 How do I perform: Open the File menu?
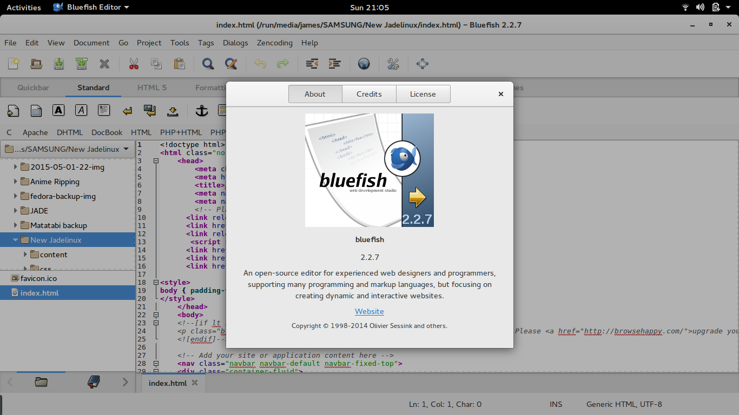[10, 43]
